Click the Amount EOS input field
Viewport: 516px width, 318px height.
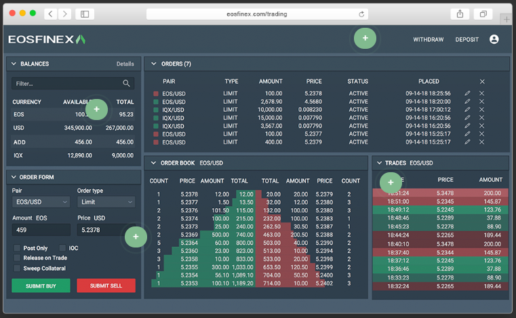41,230
